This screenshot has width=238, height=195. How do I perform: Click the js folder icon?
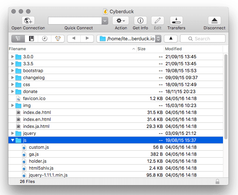tap(18, 140)
